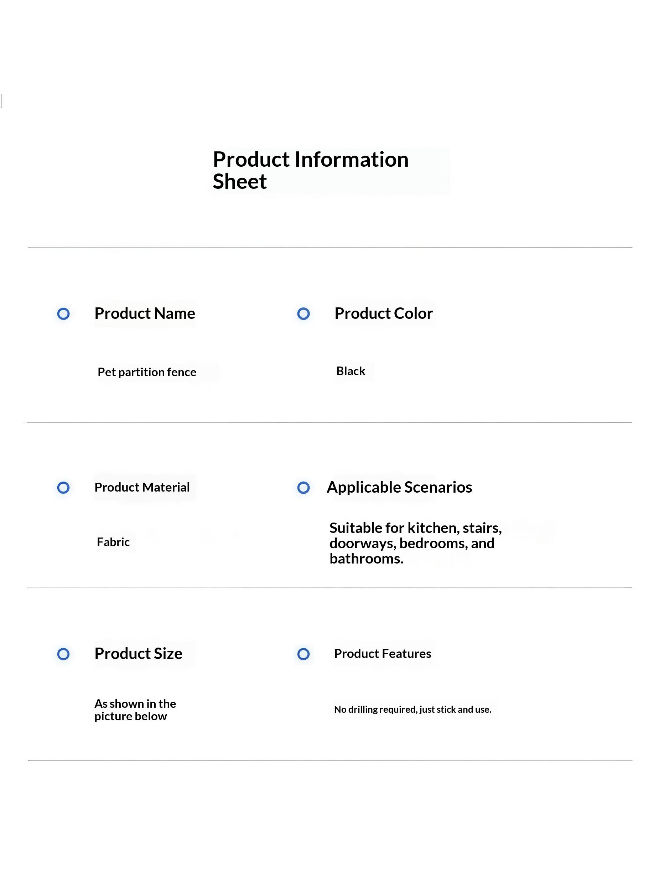
Task: Select the Pet partition fence text
Action: pos(147,372)
